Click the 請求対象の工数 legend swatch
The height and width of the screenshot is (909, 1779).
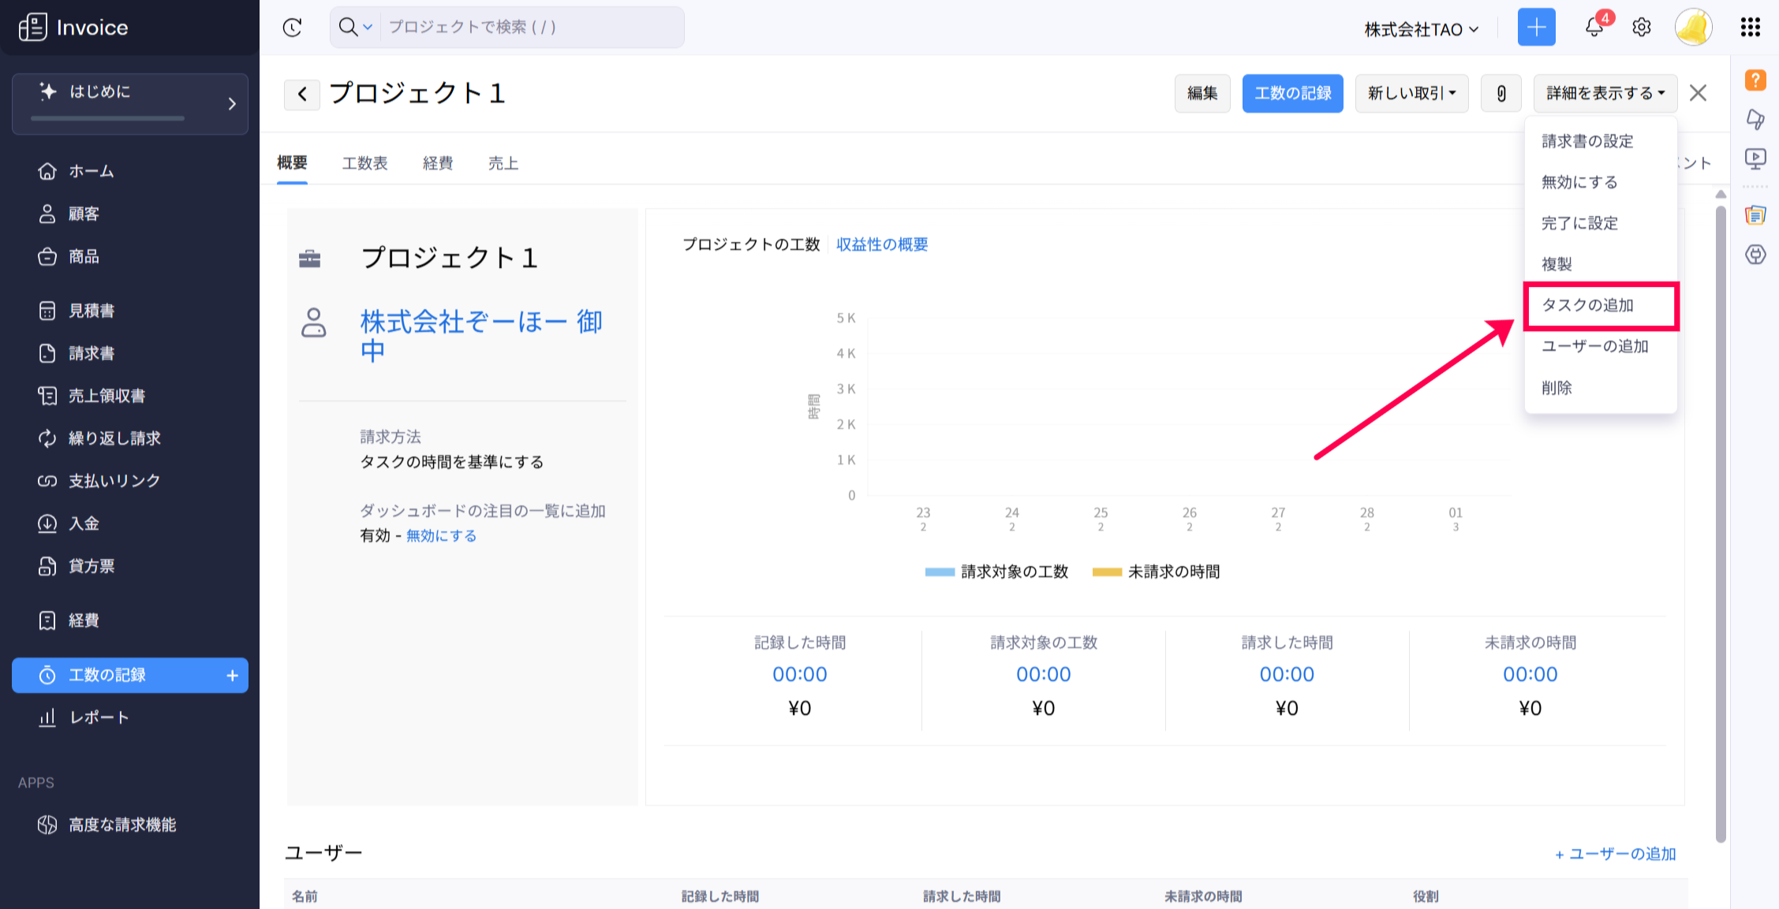pos(940,572)
